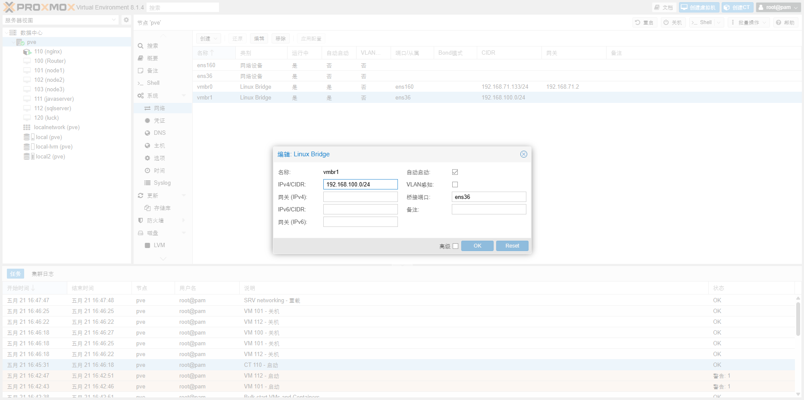Click the Documentation button
Screen dimensions: 804x400
(x=664, y=7)
